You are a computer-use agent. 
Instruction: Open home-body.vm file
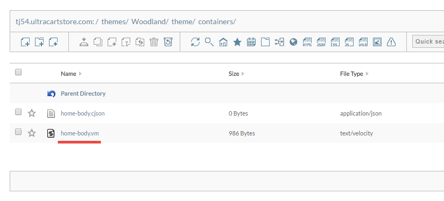pos(80,133)
